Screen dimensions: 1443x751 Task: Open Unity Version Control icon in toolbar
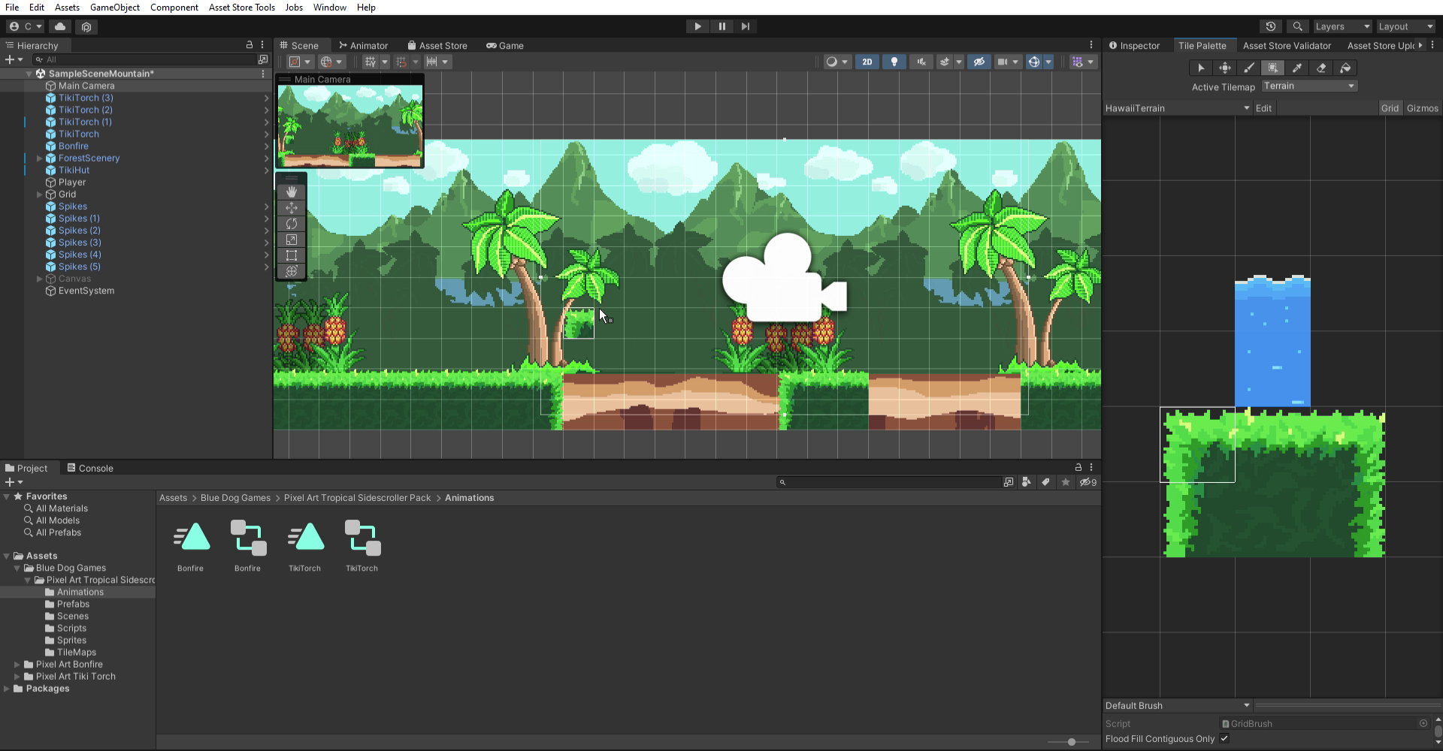86,26
